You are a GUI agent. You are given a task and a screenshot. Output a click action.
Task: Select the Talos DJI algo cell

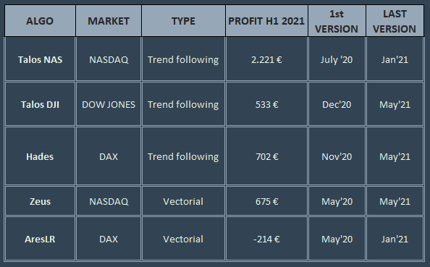[x=40, y=104]
